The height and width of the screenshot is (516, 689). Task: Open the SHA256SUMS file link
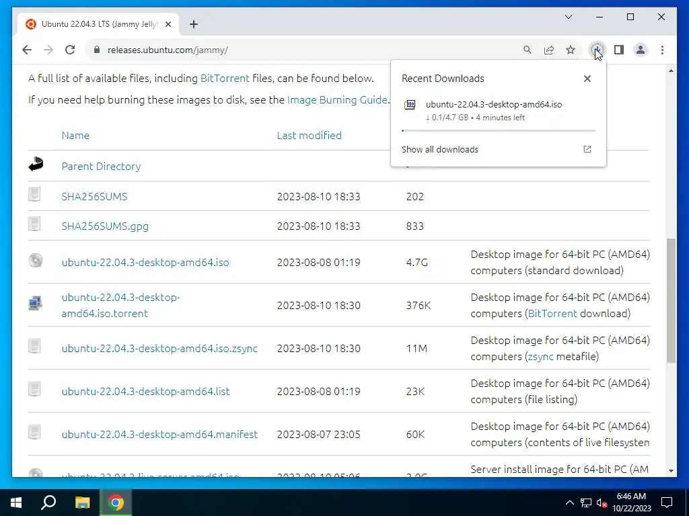[94, 197]
